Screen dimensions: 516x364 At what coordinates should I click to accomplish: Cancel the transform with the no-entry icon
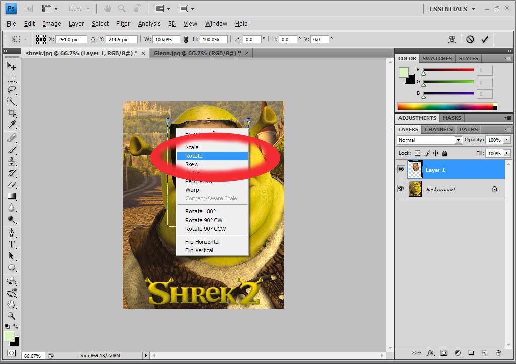pos(470,39)
